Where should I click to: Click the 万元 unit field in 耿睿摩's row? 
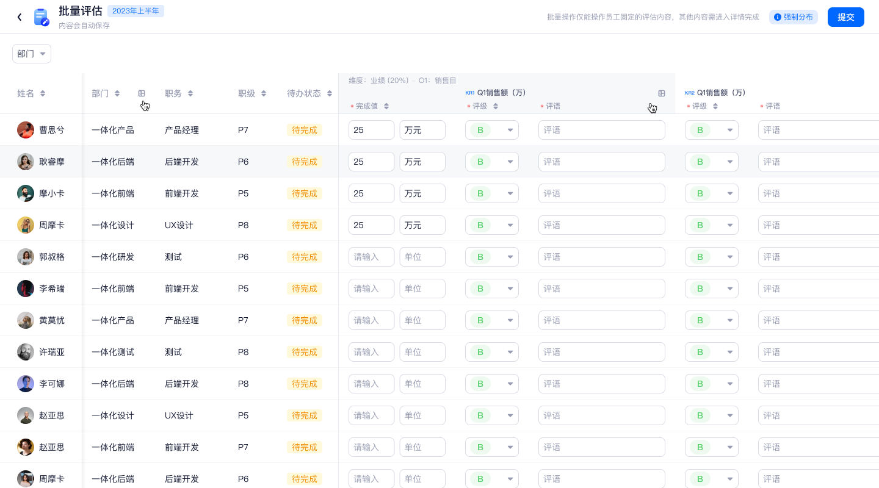tap(422, 162)
